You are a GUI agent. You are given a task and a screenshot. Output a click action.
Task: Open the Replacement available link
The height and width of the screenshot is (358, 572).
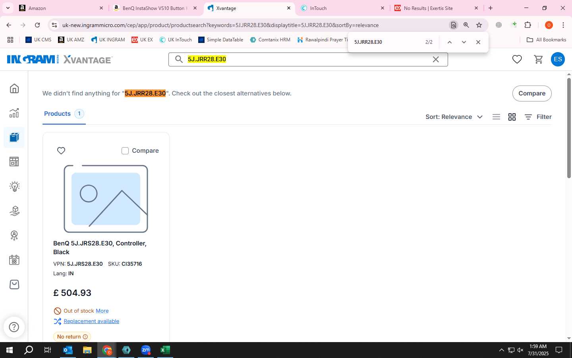point(91,321)
